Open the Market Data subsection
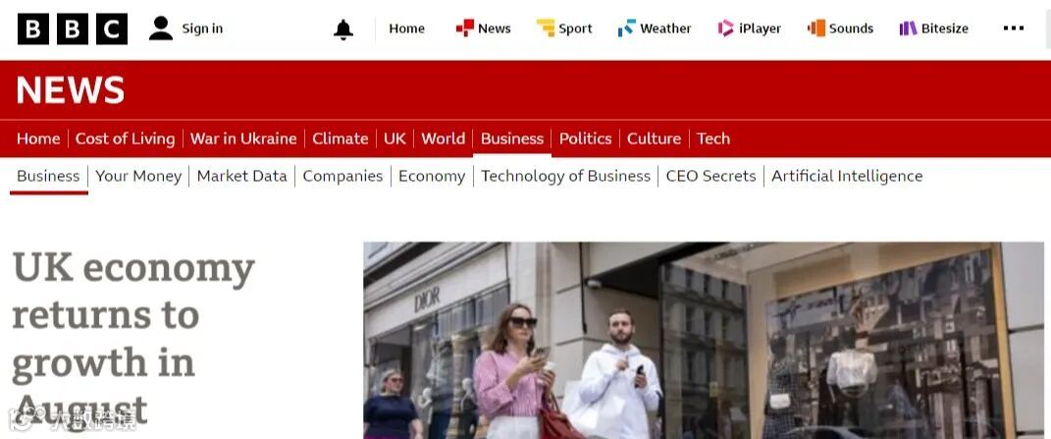 pyautogui.click(x=242, y=176)
